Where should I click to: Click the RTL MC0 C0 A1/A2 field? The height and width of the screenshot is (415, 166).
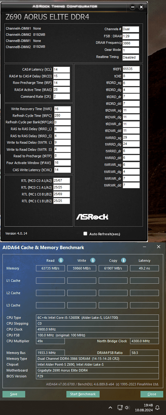pyautogui.click(x=61, y=181)
